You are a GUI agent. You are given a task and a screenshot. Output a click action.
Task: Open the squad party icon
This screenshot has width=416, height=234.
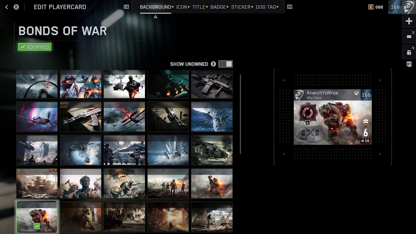(409, 52)
